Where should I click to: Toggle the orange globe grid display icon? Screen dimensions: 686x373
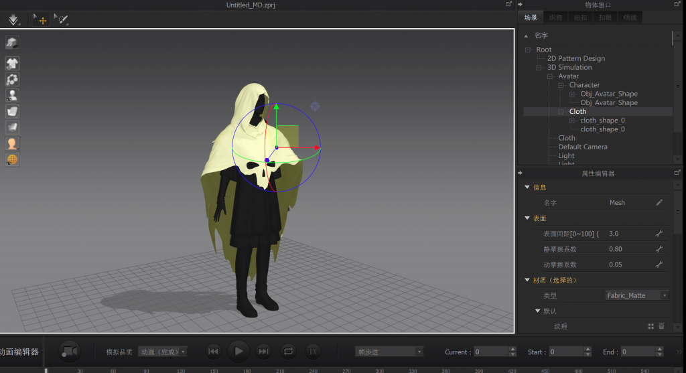[12, 159]
